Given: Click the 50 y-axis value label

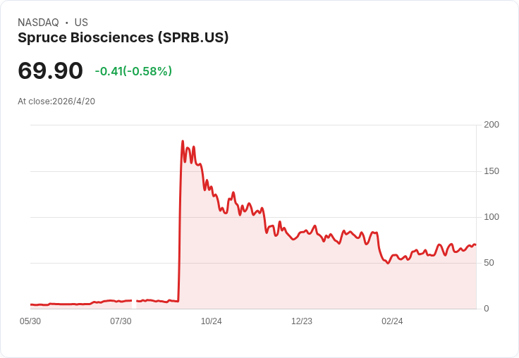Looking at the screenshot, I should tap(489, 263).
